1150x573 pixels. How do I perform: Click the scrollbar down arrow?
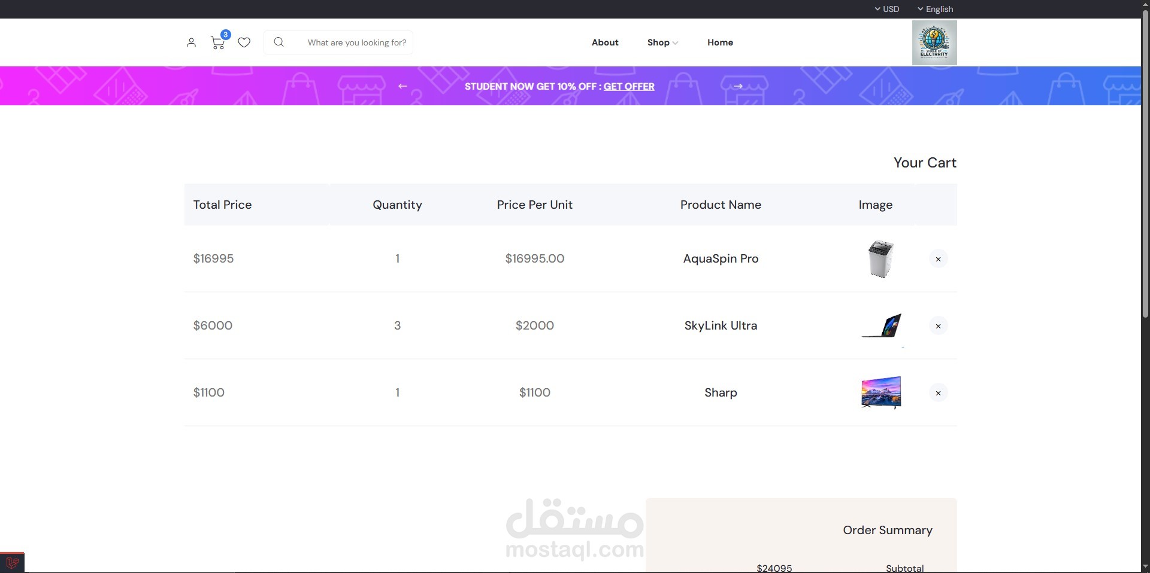point(1145,567)
